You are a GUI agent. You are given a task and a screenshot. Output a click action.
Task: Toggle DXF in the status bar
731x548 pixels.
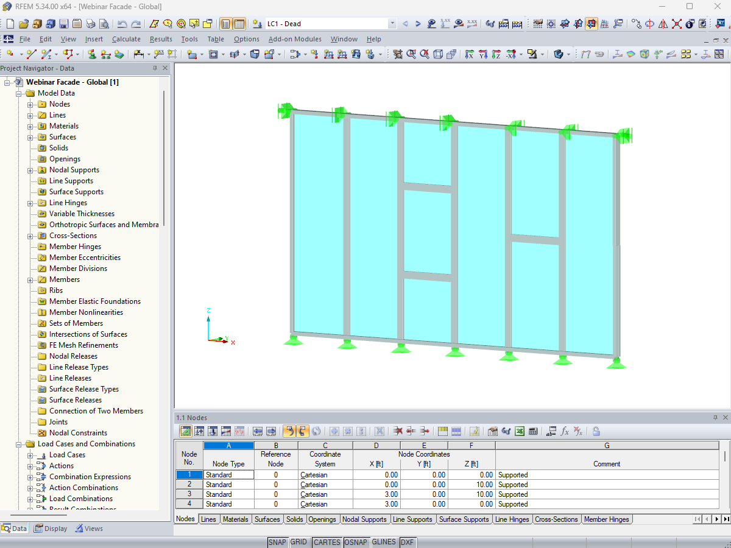click(407, 542)
